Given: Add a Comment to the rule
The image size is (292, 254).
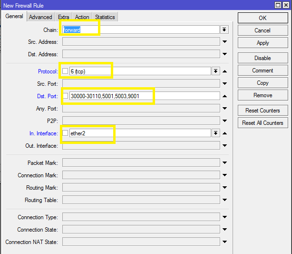Looking at the screenshot, I should [x=263, y=71].
